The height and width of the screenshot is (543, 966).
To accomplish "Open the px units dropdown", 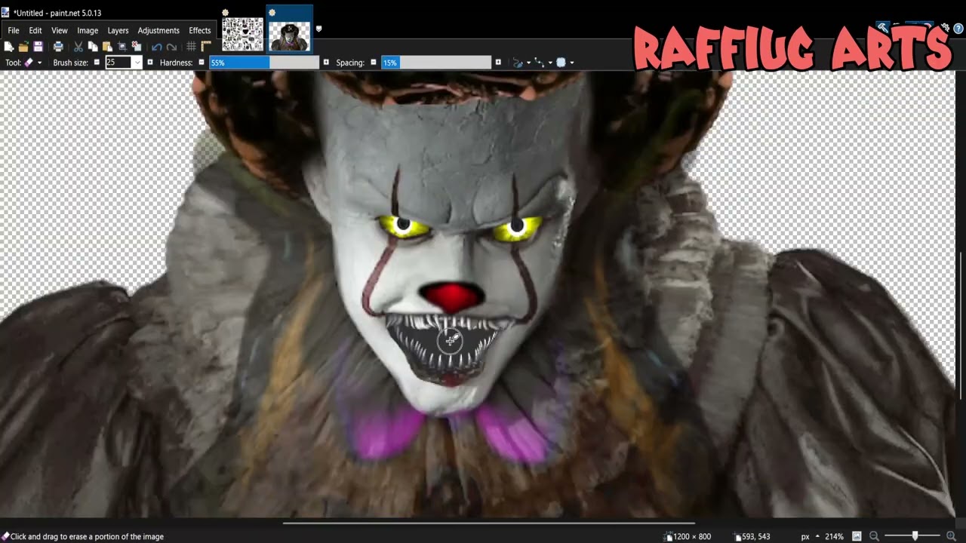I will pyautogui.click(x=810, y=536).
